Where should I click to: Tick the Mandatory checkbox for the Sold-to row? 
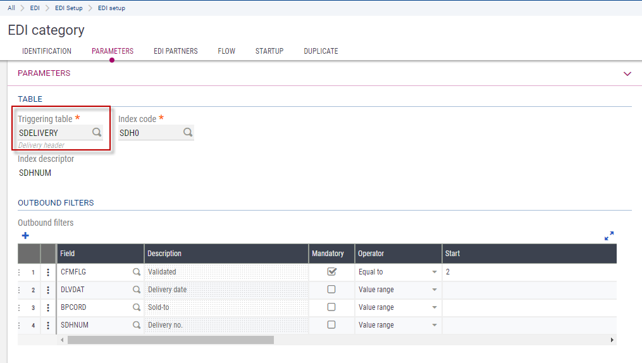331,307
